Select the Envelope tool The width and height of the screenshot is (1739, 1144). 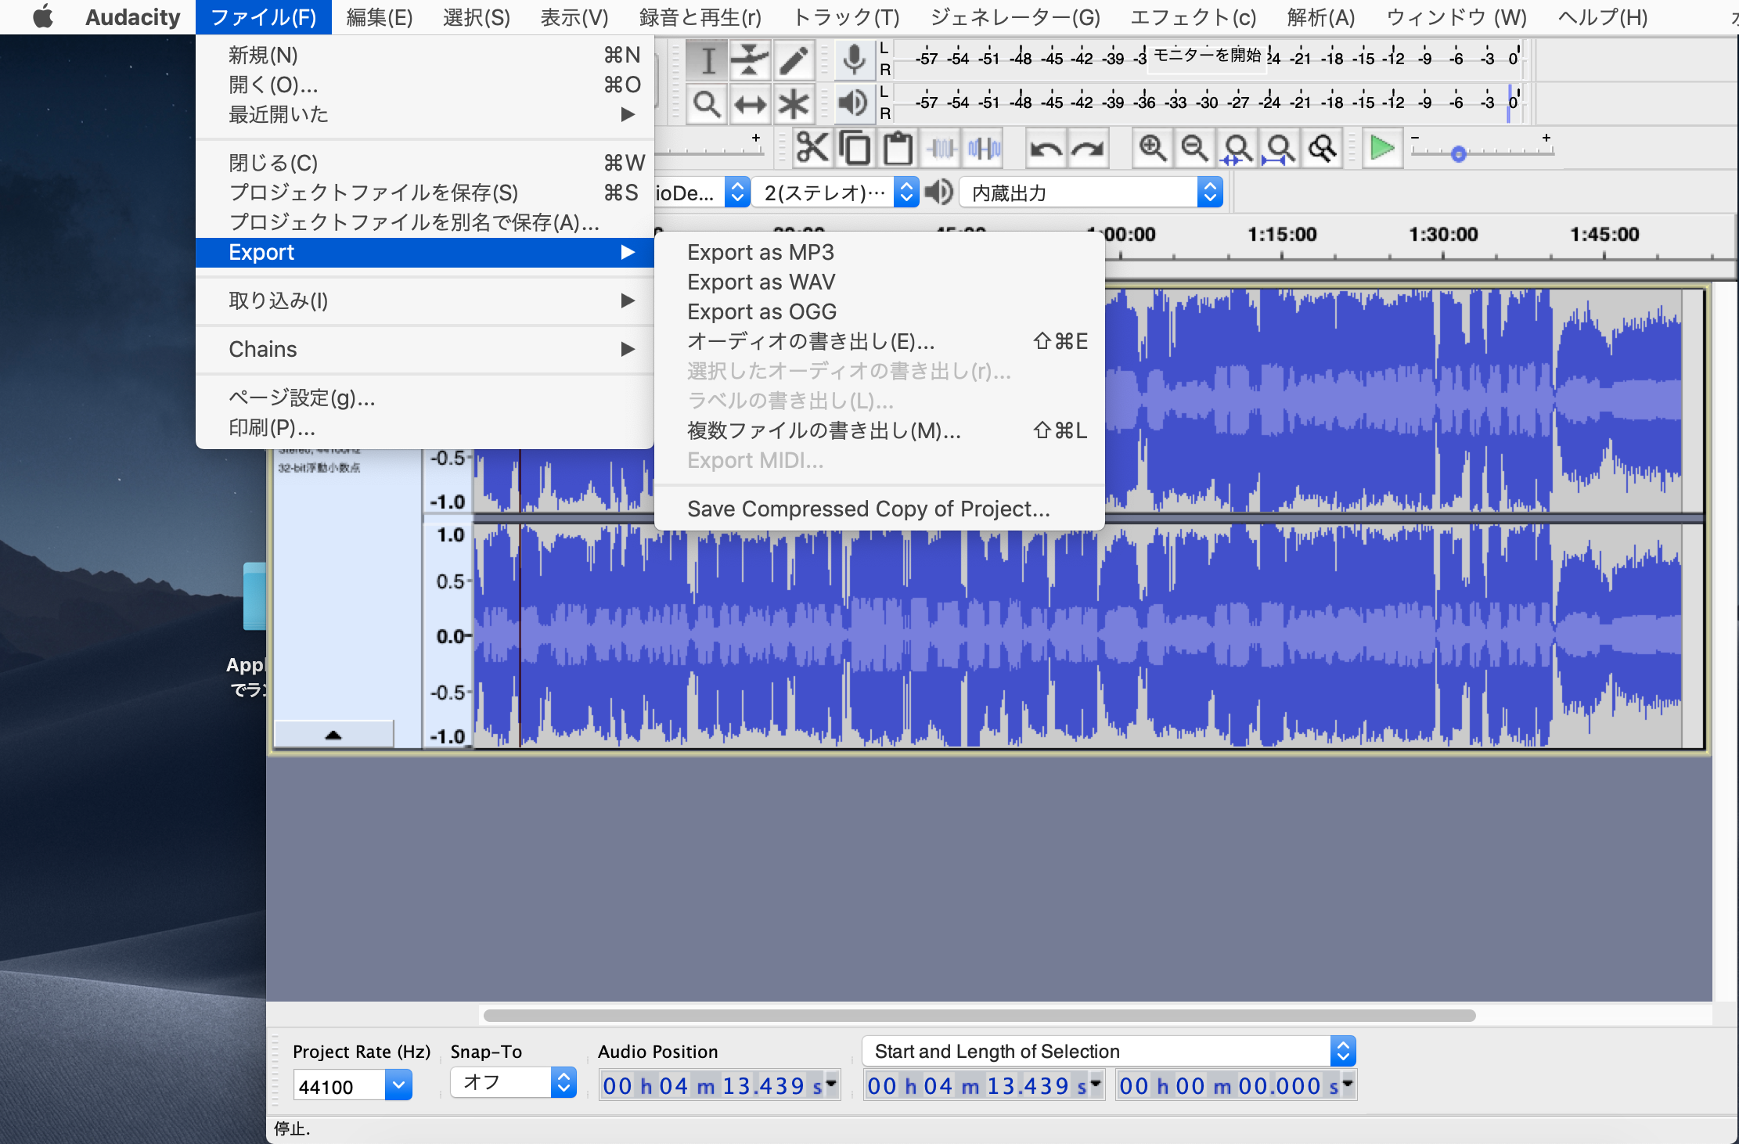[x=751, y=59]
